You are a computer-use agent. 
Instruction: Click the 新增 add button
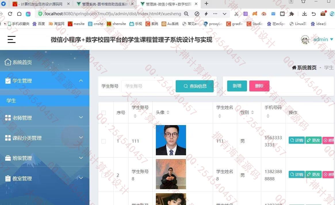tap(237, 86)
